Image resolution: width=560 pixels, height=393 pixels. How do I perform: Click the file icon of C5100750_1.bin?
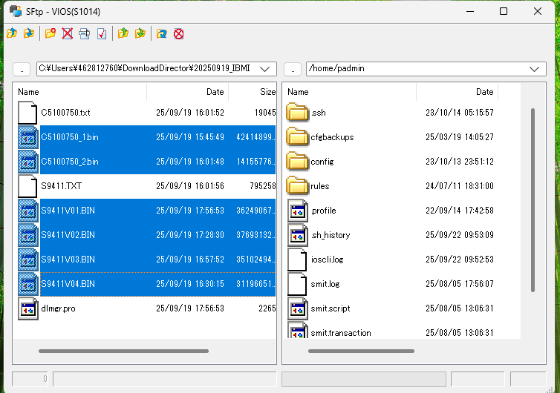pyautogui.click(x=28, y=137)
